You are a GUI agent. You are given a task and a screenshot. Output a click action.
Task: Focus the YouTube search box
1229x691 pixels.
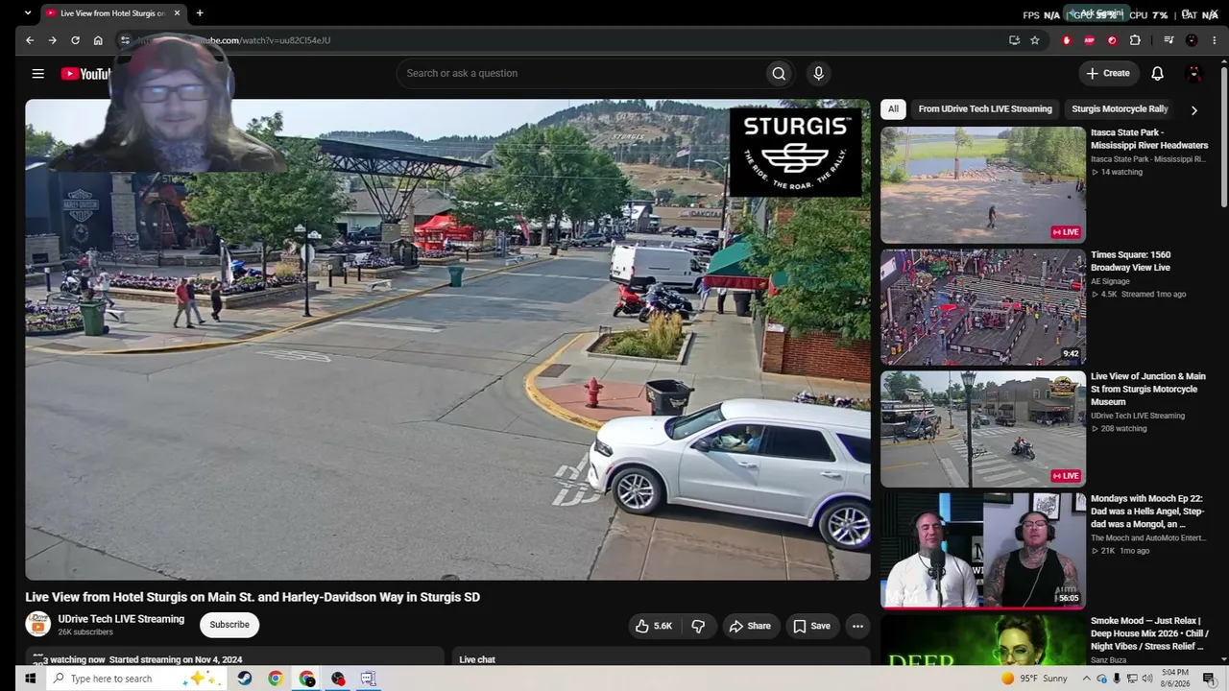581,74
